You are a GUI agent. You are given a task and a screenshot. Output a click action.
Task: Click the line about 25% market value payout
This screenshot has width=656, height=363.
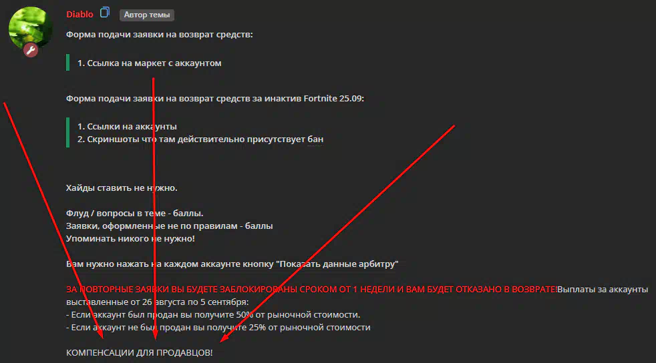point(218,328)
